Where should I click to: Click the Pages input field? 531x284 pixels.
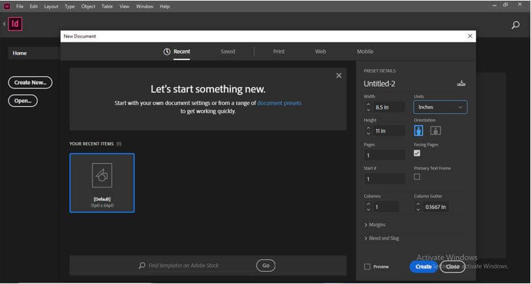[384, 156]
